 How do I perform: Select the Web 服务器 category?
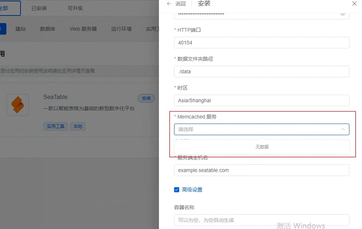(83, 29)
